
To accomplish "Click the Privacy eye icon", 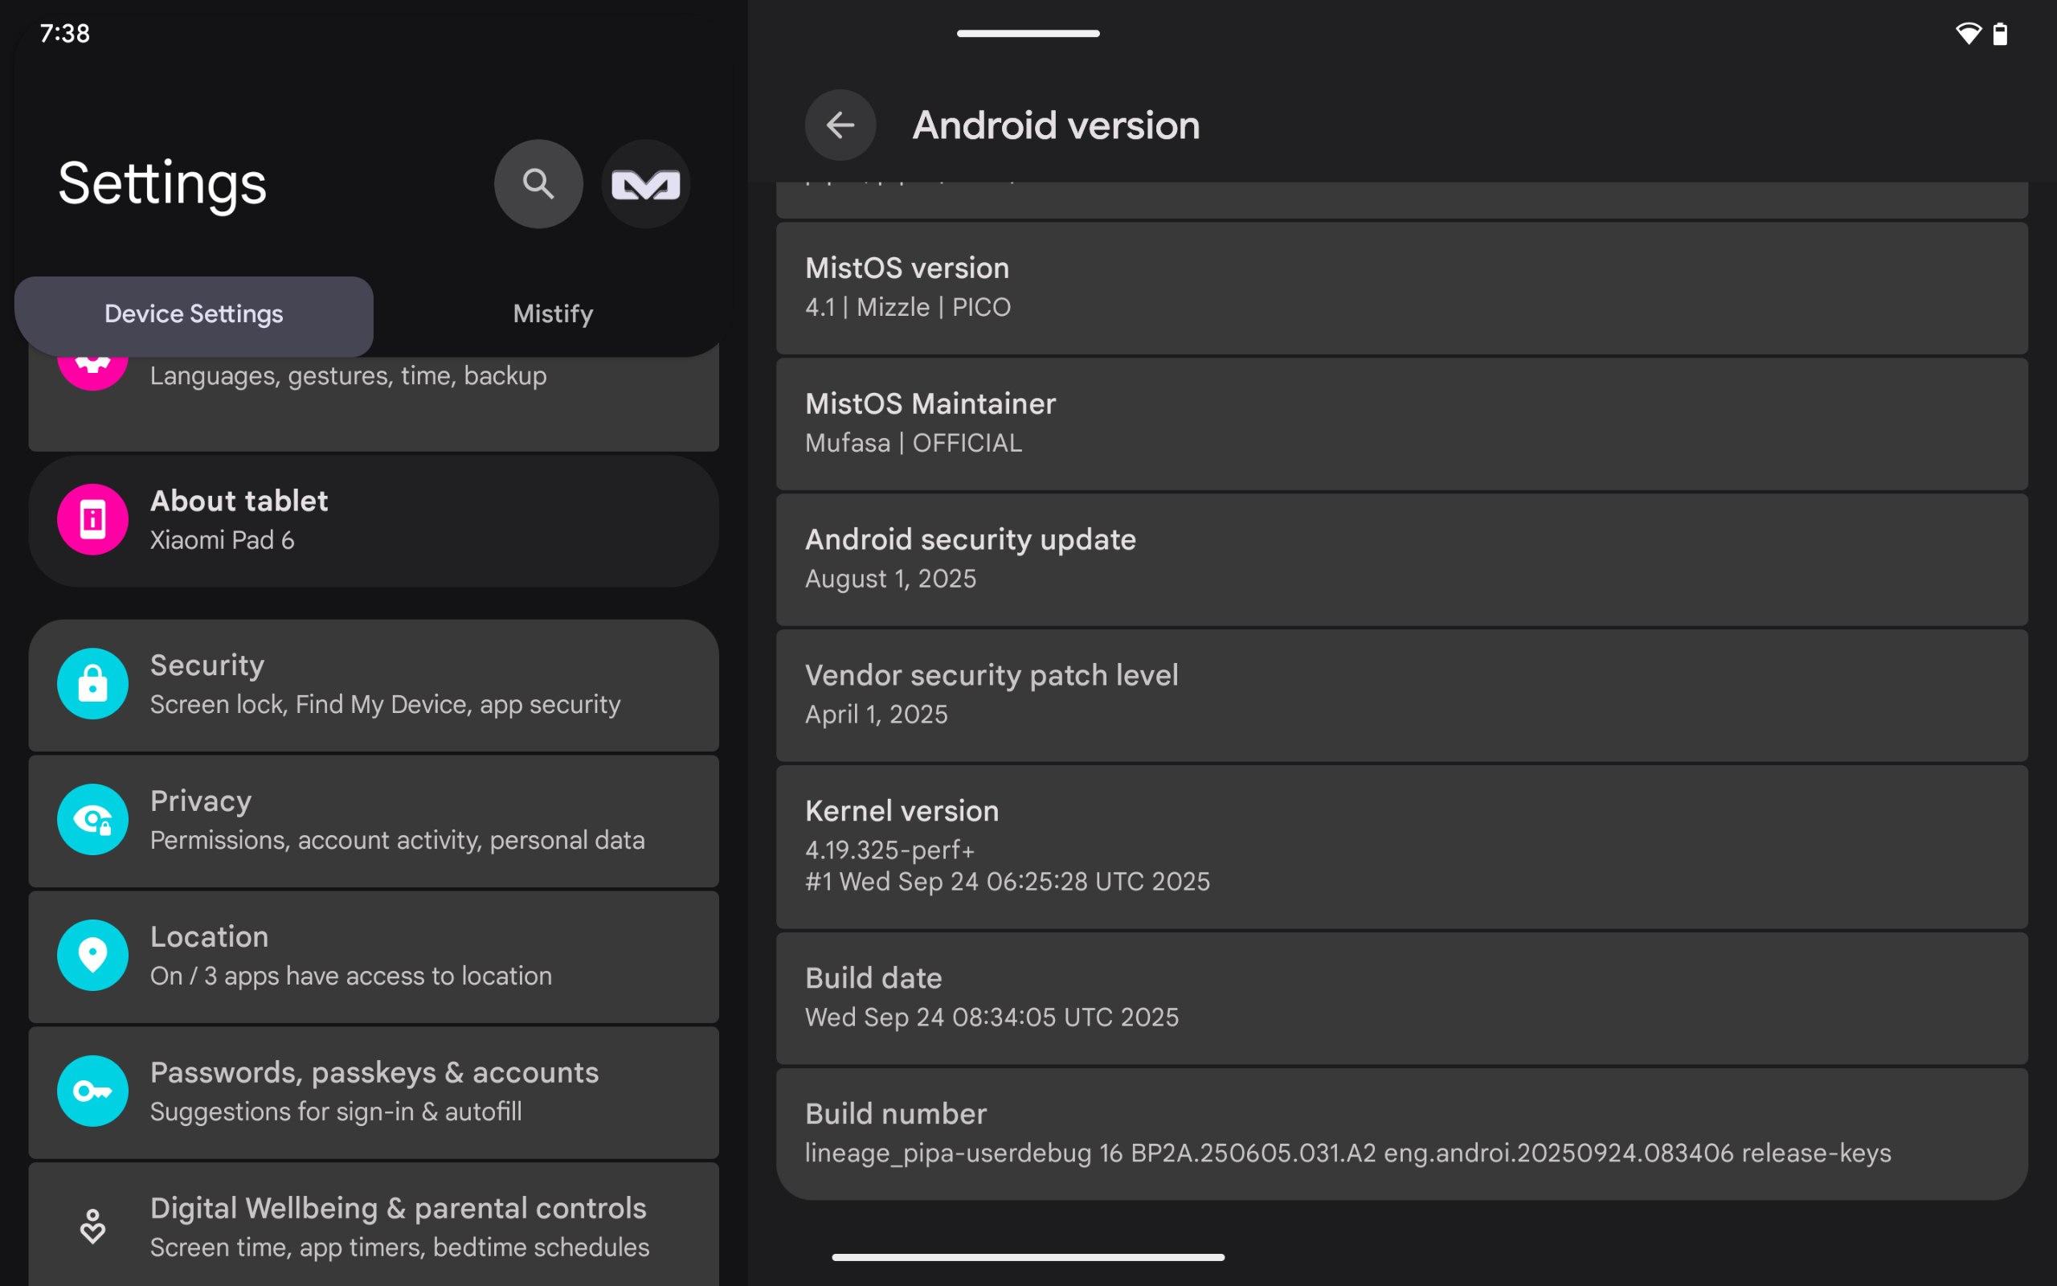I will click(x=92, y=819).
